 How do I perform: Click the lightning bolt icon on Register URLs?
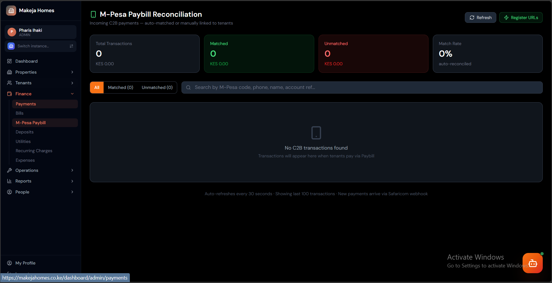pos(506,18)
